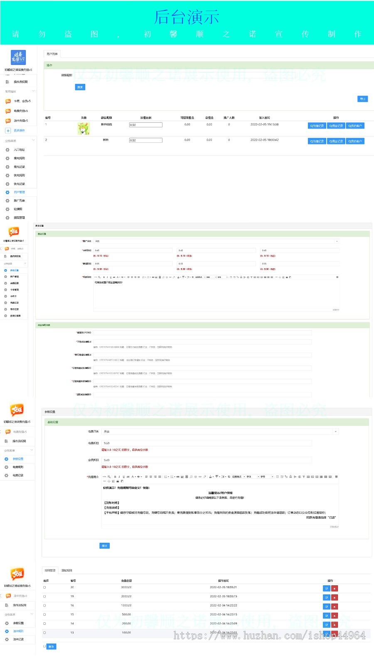Click the 删除 button below rules table
Image resolution: width=374 pixels, height=661 pixels.
(51, 646)
